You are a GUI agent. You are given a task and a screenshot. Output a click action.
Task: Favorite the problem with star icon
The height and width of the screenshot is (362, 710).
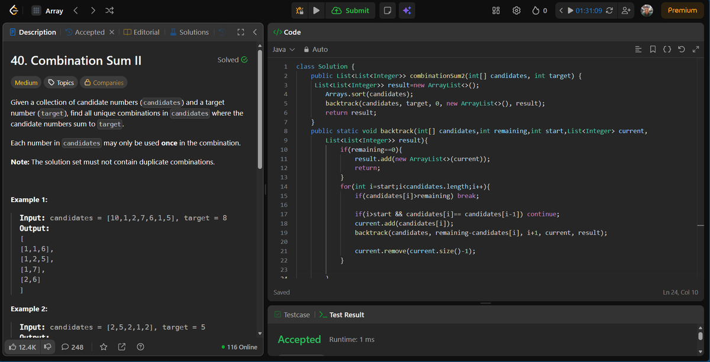tap(104, 347)
